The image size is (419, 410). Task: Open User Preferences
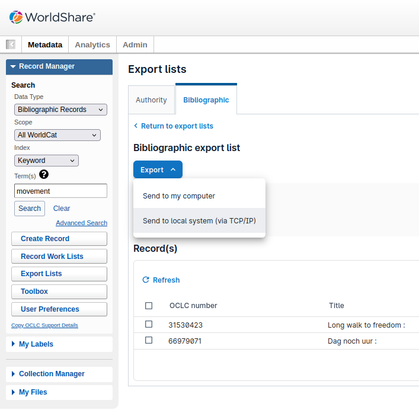click(59, 309)
